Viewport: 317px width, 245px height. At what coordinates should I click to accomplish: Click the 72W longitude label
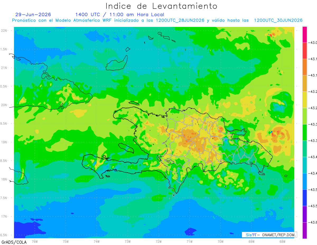coord(158,241)
